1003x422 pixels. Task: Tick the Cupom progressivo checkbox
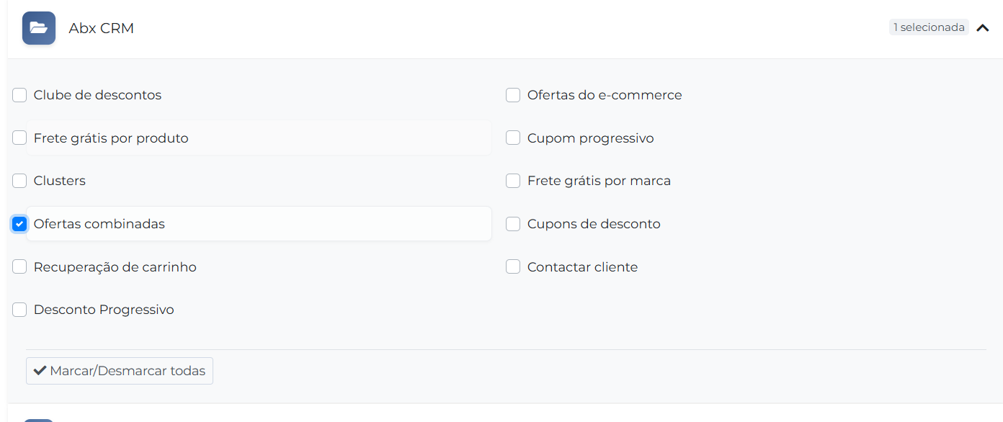tap(513, 138)
